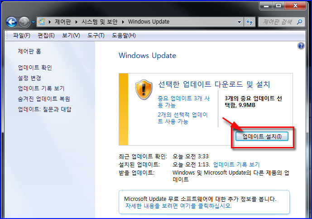Click the 선택한 업데이트 다운로드 및 설치 heading
Viewport: 312px width, 219px height.
(214, 84)
